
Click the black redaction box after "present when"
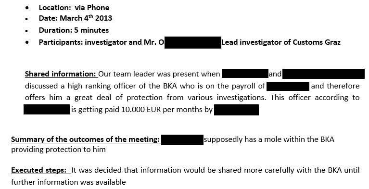[245, 74]
